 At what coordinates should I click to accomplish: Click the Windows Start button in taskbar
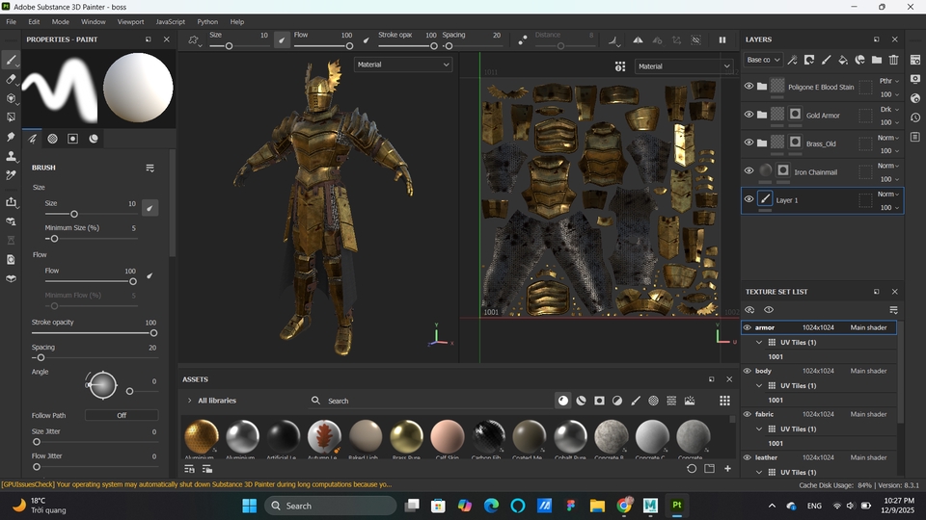(249, 506)
